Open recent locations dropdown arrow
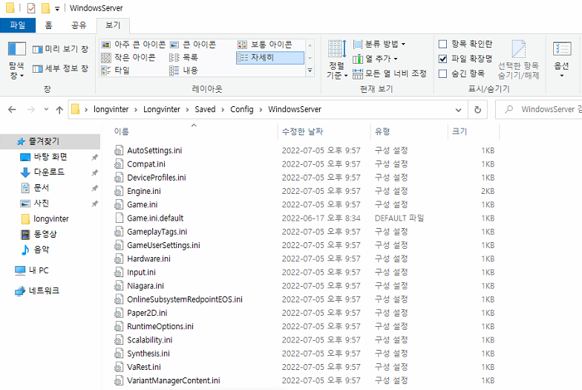The height and width of the screenshot is (390, 582). tap(46, 110)
